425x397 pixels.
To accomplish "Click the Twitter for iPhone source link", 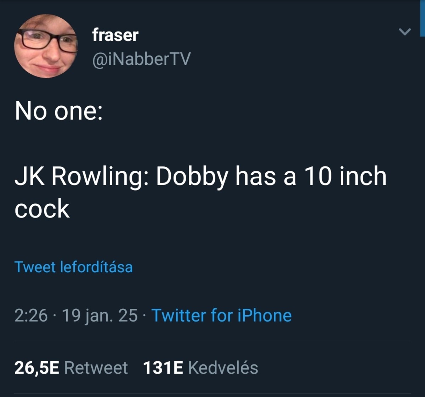I will (221, 315).
